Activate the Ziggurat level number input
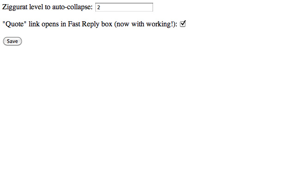Viewport: 296px width, 185px height. coord(124,7)
